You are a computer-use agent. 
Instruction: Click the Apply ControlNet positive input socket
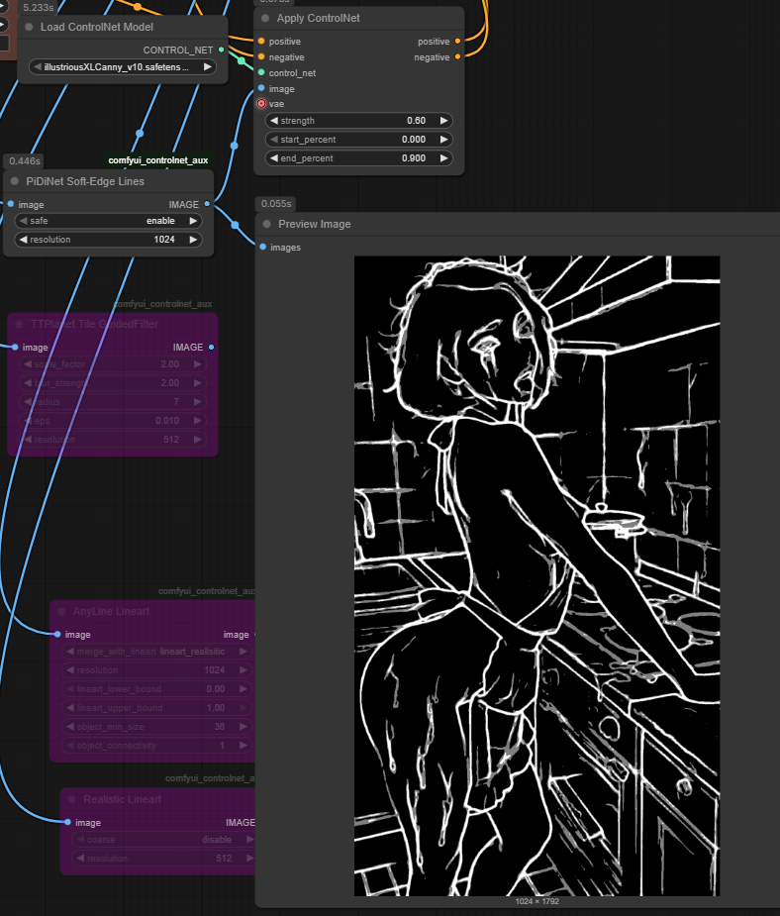point(261,42)
